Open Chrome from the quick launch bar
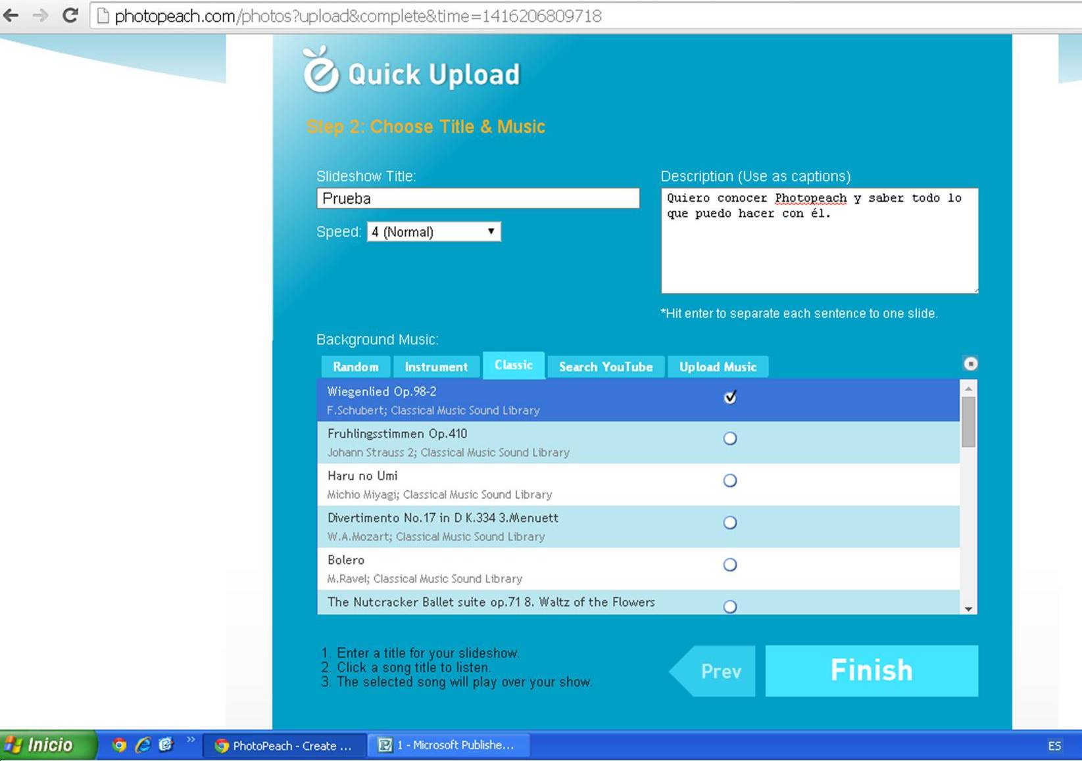 [x=119, y=745]
